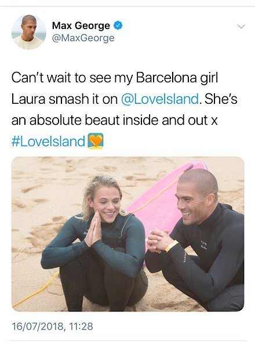Expand the tweet options chevron
The height and width of the screenshot is (348, 255).
241,27
